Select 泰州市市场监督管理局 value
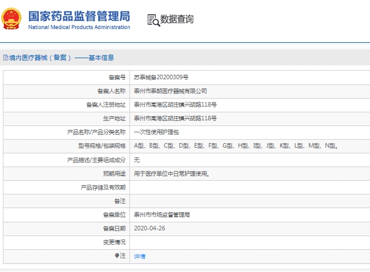This screenshot has width=370, height=272. pos(162,214)
